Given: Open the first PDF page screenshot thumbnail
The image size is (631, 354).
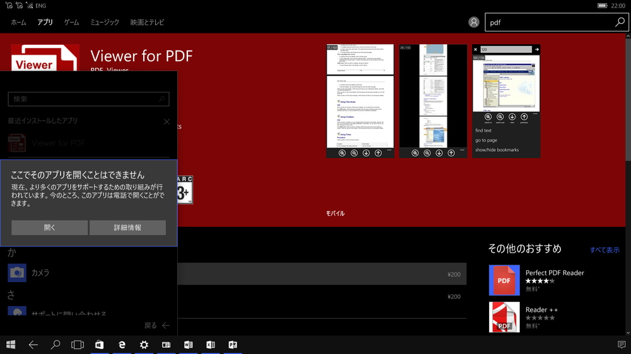Looking at the screenshot, I should tap(360, 101).
